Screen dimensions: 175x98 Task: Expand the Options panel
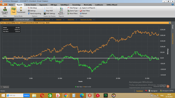5,87
